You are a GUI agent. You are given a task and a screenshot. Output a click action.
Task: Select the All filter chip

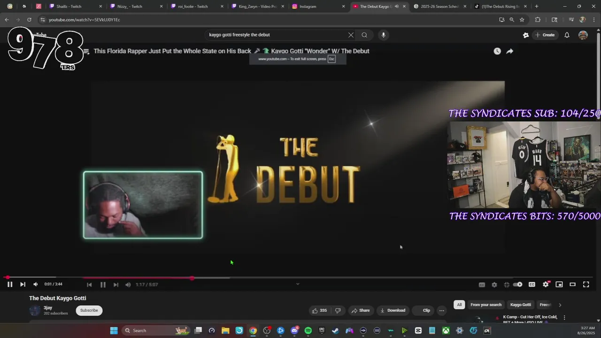[x=459, y=305]
